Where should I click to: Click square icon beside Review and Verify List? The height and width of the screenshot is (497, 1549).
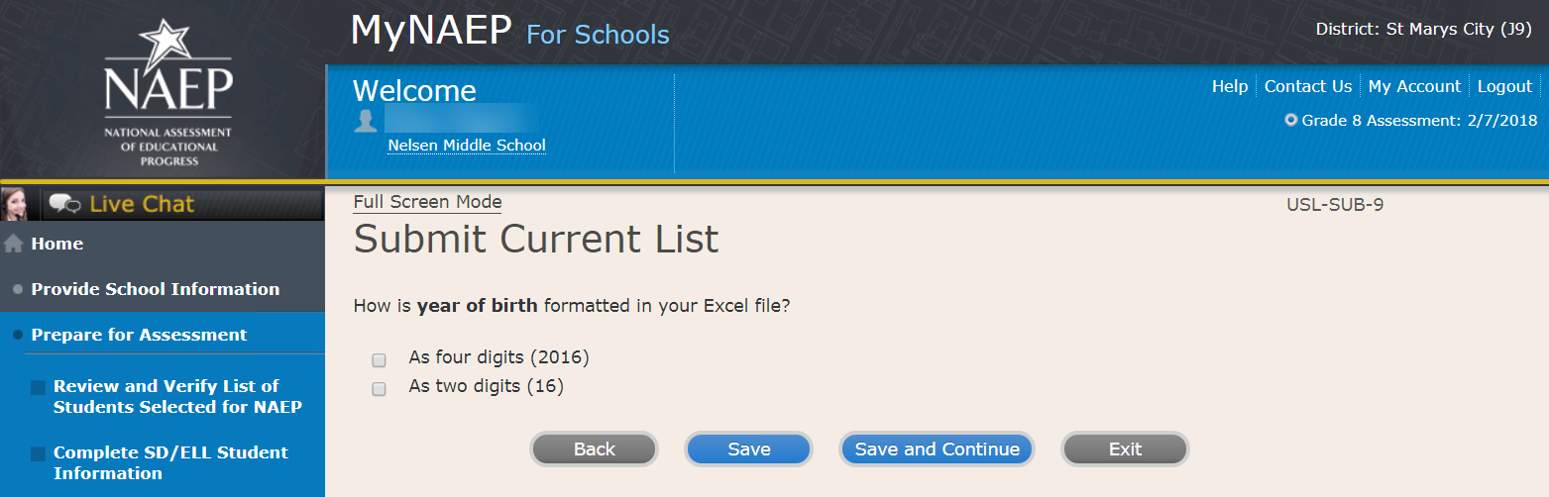point(39,387)
